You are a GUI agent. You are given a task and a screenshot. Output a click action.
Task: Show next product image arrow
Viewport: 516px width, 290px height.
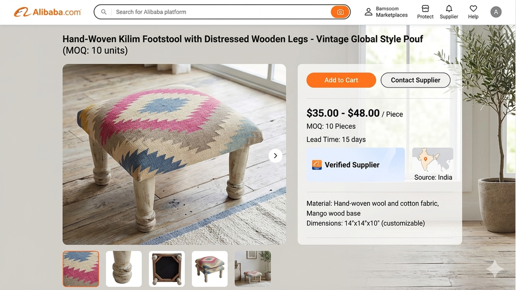[275, 156]
